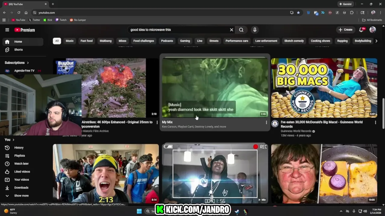Viewport: 385px width, 216px height.
Task: Open a new browser tab
Action: point(53,4)
